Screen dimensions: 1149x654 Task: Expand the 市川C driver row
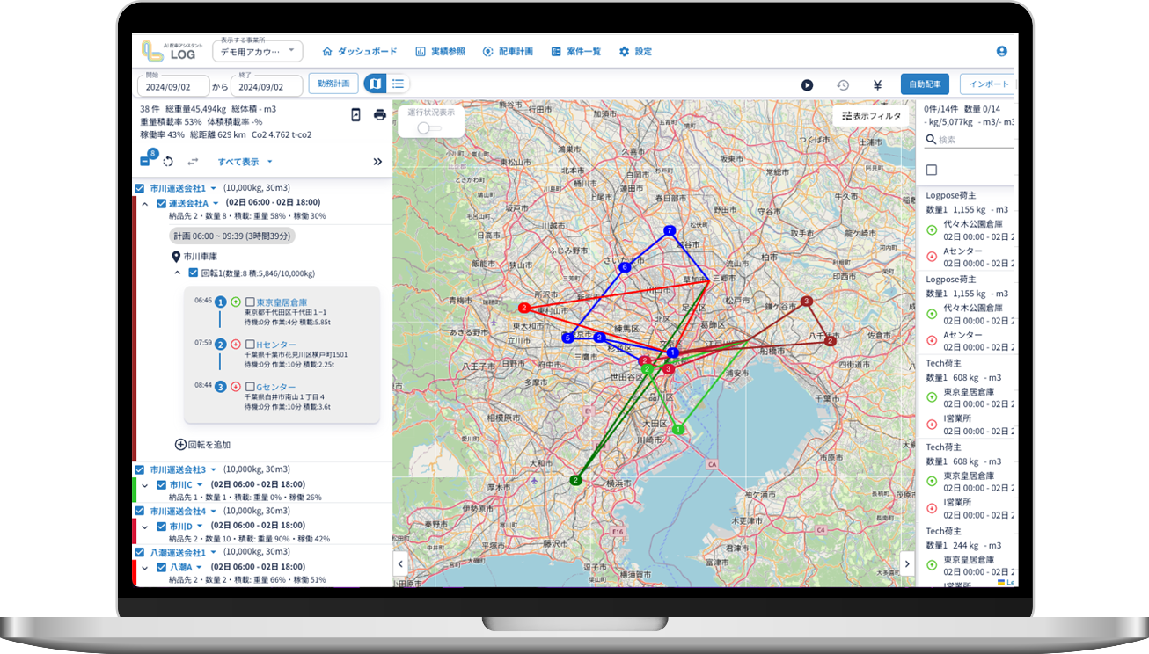tap(145, 484)
